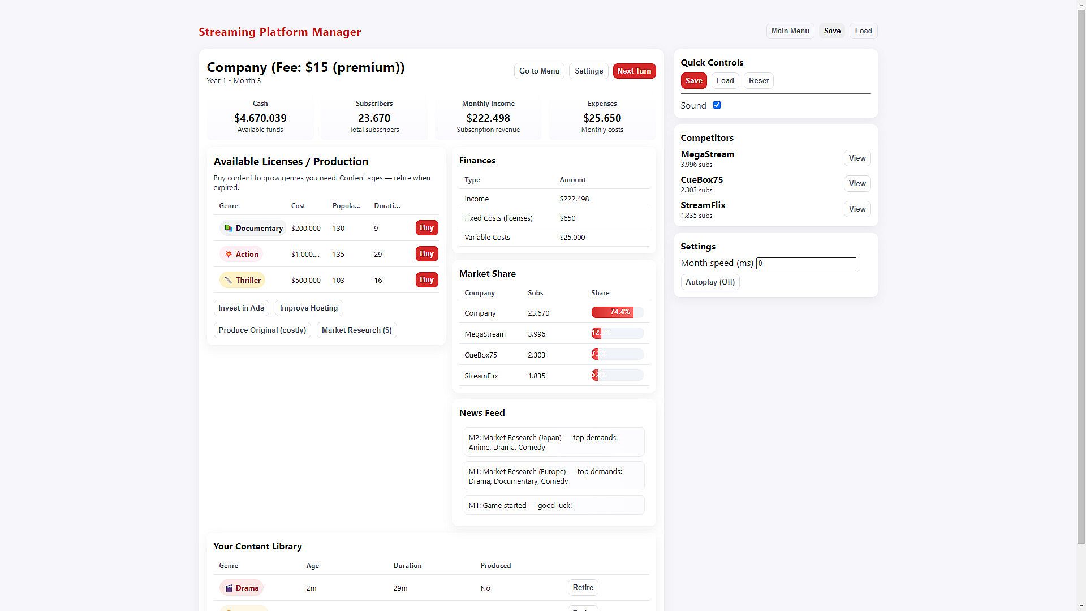Click the Drama genre icon in library
Image resolution: width=1086 pixels, height=611 pixels.
point(229,588)
